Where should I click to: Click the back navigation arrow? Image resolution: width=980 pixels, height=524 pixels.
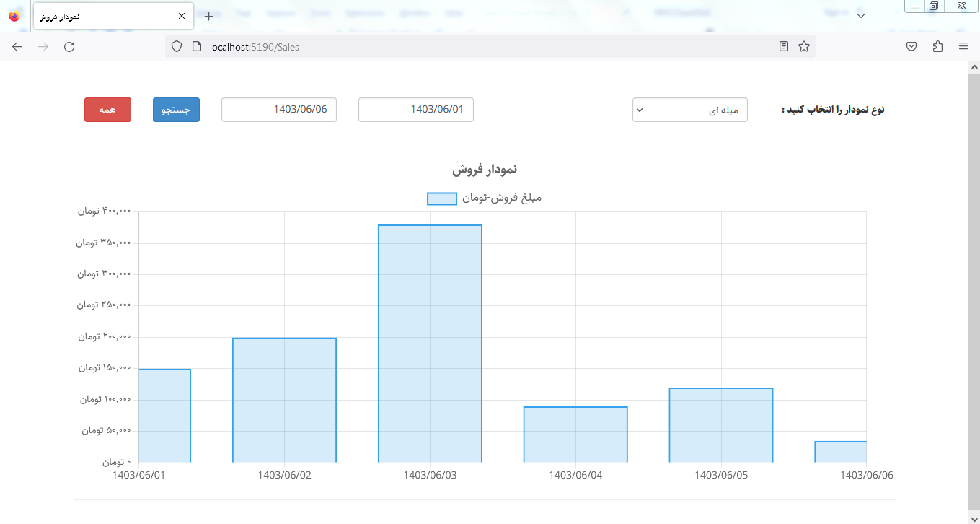[17, 47]
